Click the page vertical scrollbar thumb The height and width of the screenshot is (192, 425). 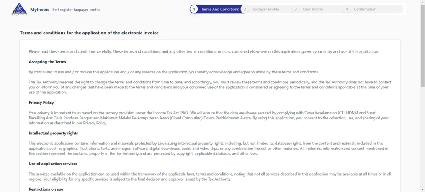point(422,45)
